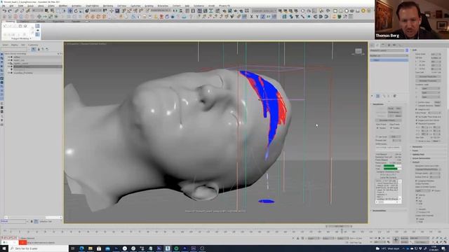This screenshot has height=252, width=449.
Task: Switch to the Object Paint ribbon tab
Action: tap(58, 22)
